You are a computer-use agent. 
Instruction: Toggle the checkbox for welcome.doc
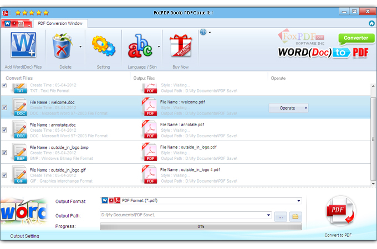pos(4,107)
